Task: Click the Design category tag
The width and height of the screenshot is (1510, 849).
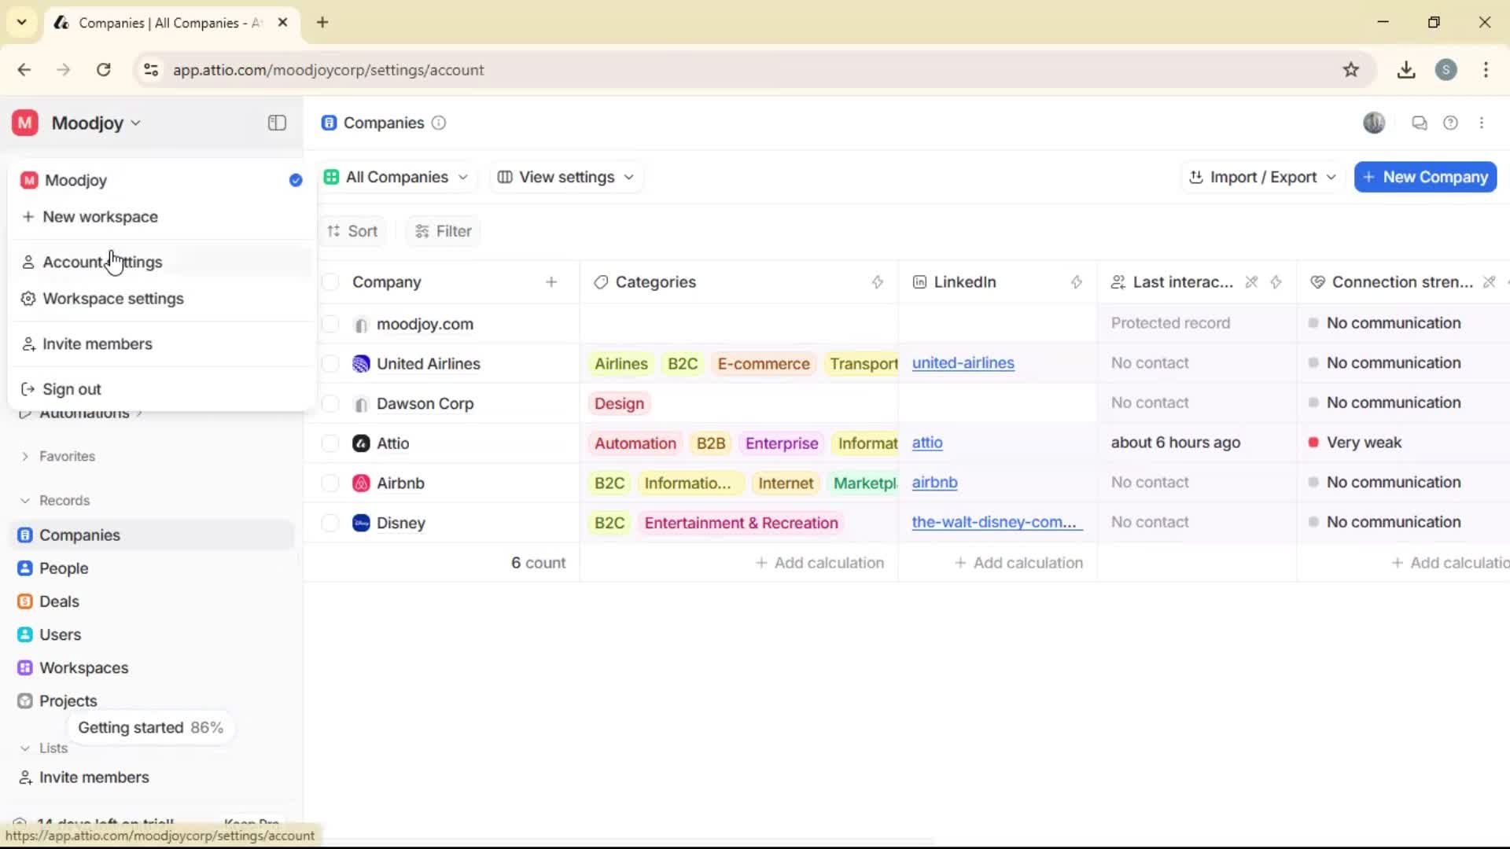Action: pos(619,404)
